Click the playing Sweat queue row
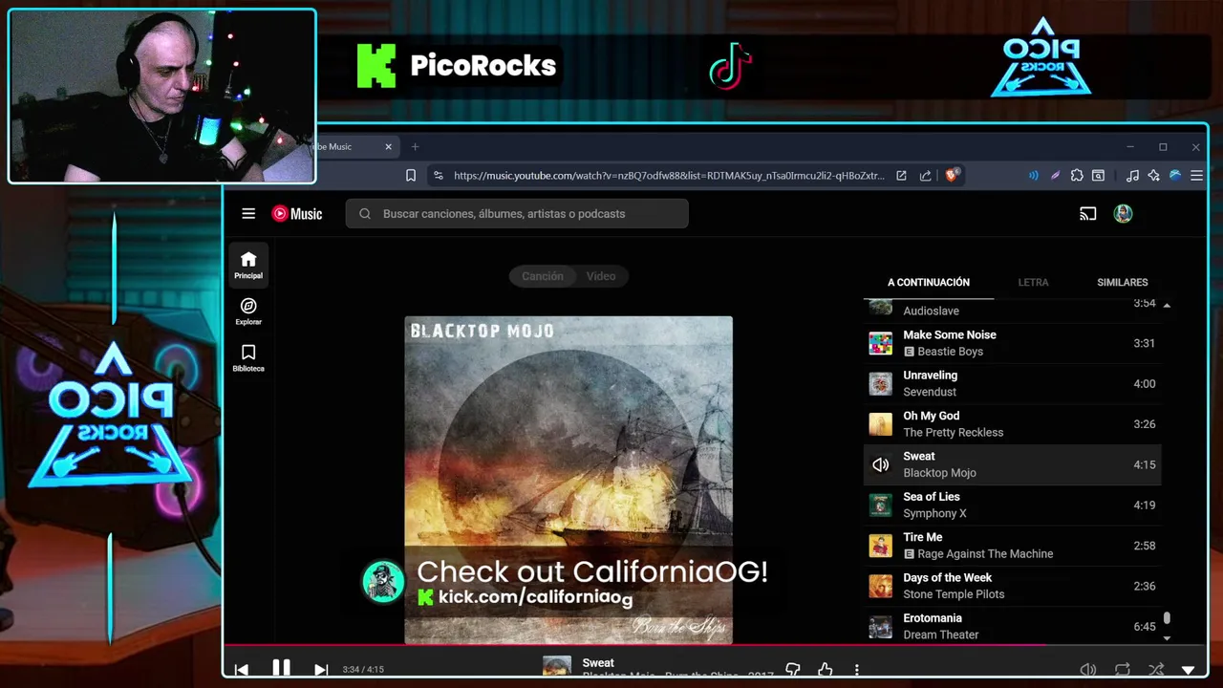The height and width of the screenshot is (688, 1223). 1013,464
